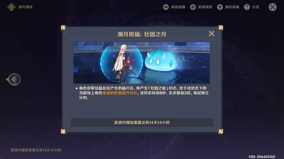Open the 奖励预览 text label
The image size is (284, 159).
point(205,7)
